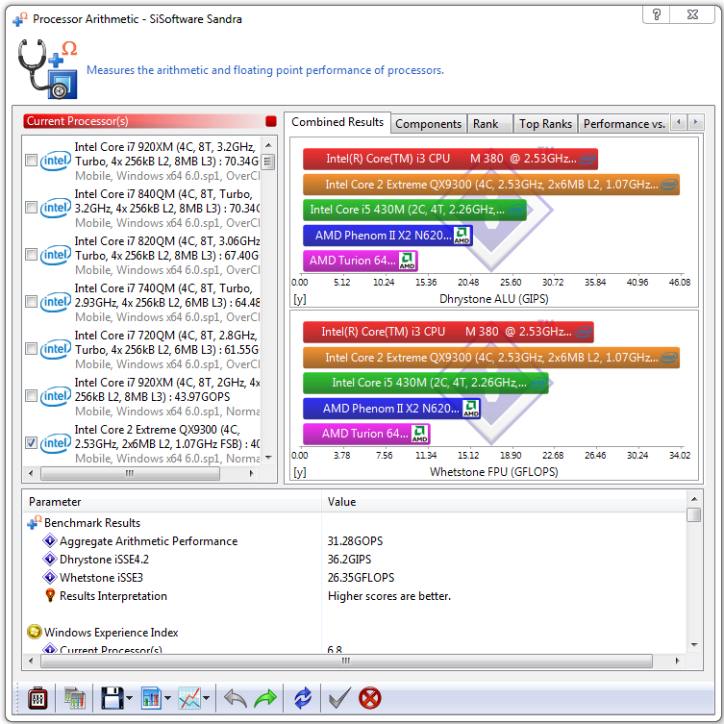Click results table scroll down arrow
Screen dimensions: 724x724
coord(694,644)
